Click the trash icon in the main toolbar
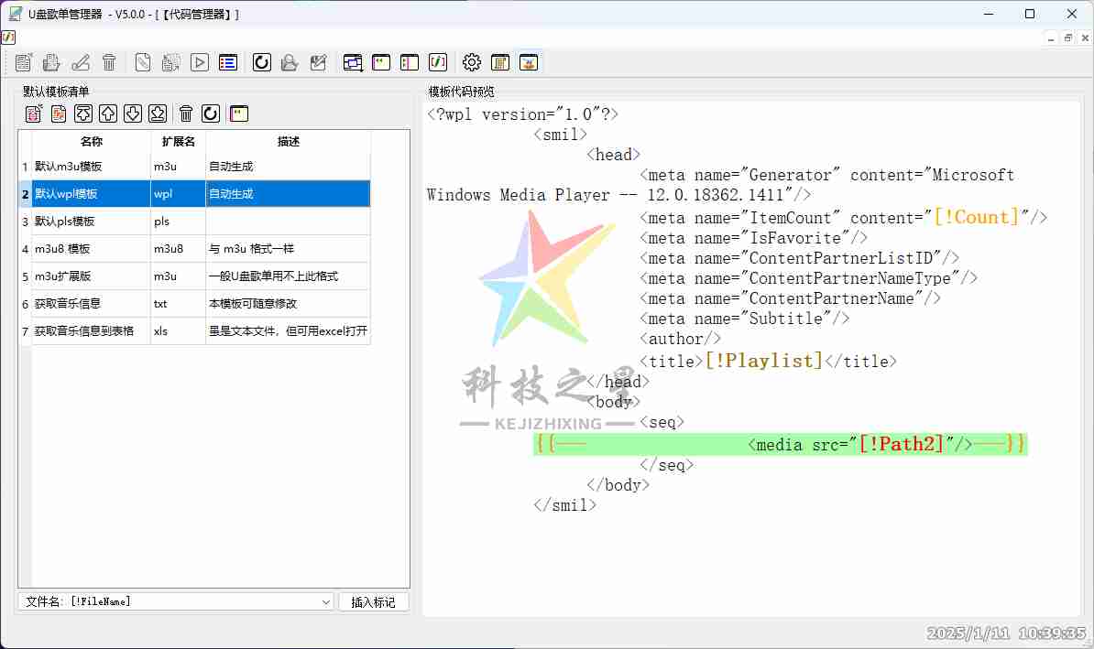Viewport: 1094px width, 649px height. coord(109,62)
